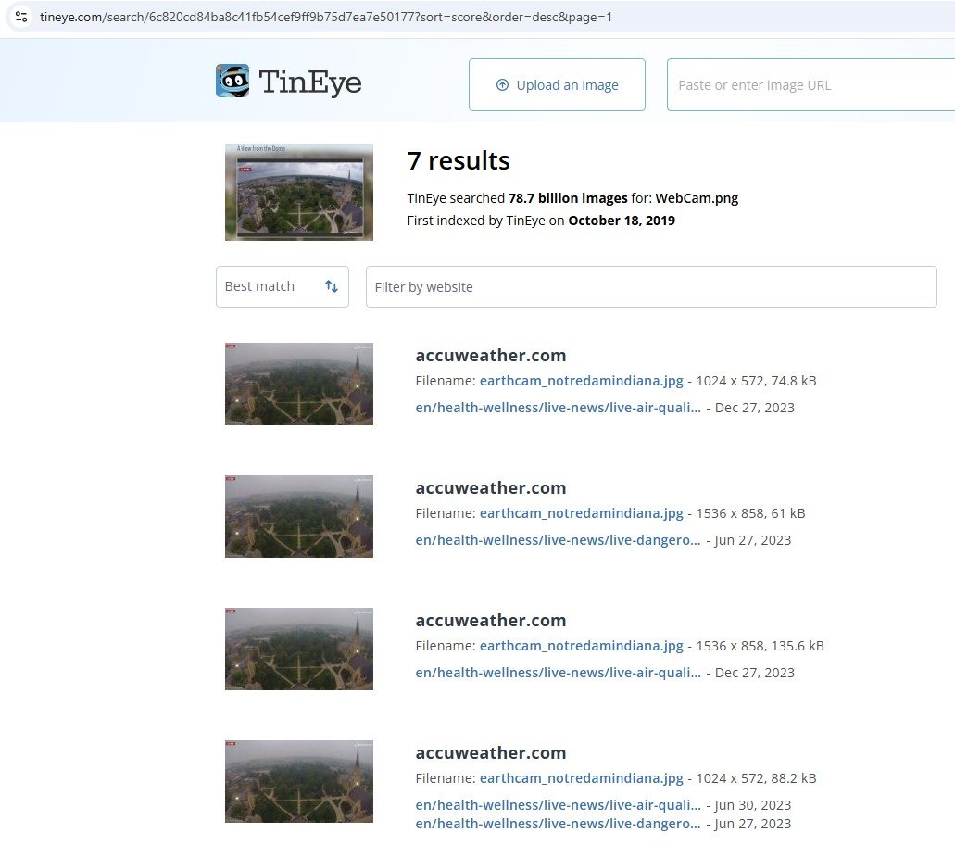Click the browser address bar URL
955x845 pixels.
pos(325,18)
